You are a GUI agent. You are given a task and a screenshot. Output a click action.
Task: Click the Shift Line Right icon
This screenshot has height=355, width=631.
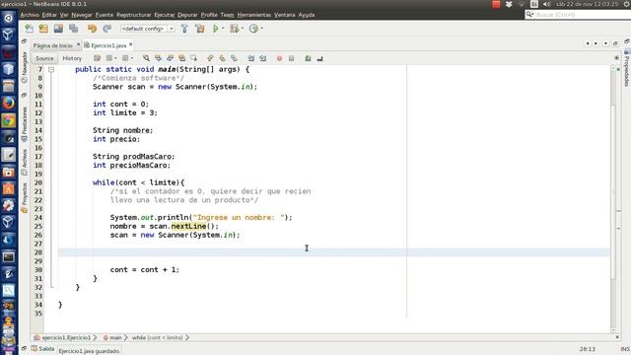263,58
